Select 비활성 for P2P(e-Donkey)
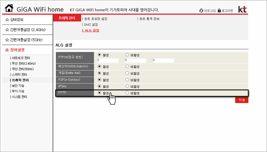 point(127,80)
